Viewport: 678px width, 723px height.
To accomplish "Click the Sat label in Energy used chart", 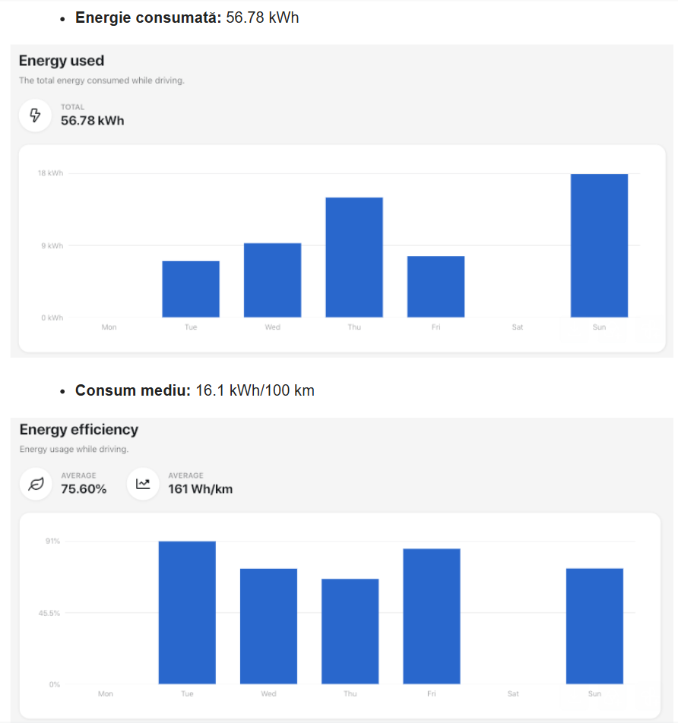I will [x=518, y=327].
